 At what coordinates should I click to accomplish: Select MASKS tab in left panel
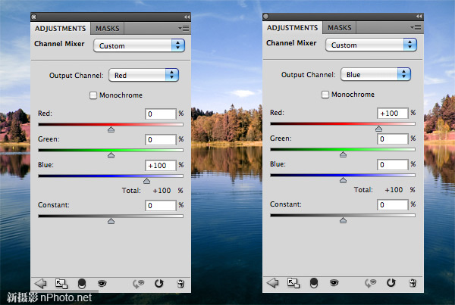coord(108,29)
